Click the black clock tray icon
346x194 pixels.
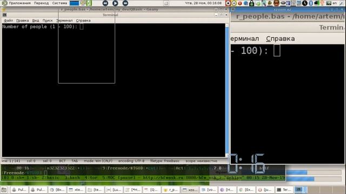click(x=305, y=3)
